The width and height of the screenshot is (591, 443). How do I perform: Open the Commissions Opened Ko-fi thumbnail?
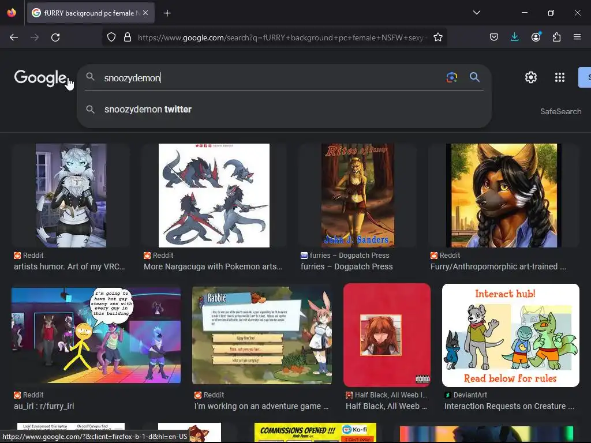(x=315, y=433)
